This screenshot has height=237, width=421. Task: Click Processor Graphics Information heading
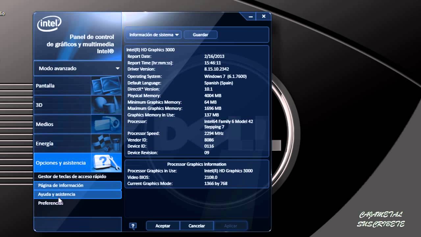(197, 164)
